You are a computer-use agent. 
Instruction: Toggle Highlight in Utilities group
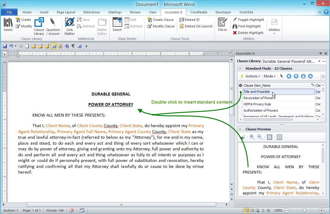click(248, 20)
